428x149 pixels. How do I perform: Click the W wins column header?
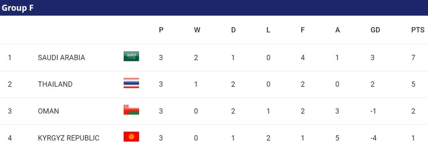click(197, 30)
